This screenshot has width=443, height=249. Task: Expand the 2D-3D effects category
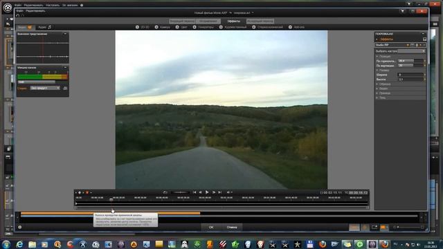pos(143,27)
